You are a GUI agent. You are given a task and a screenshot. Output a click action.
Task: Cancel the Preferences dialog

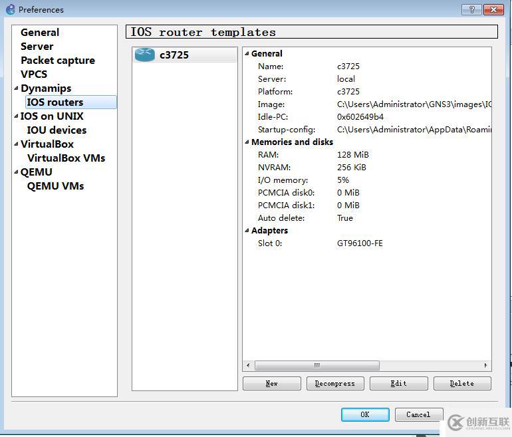[419, 414]
